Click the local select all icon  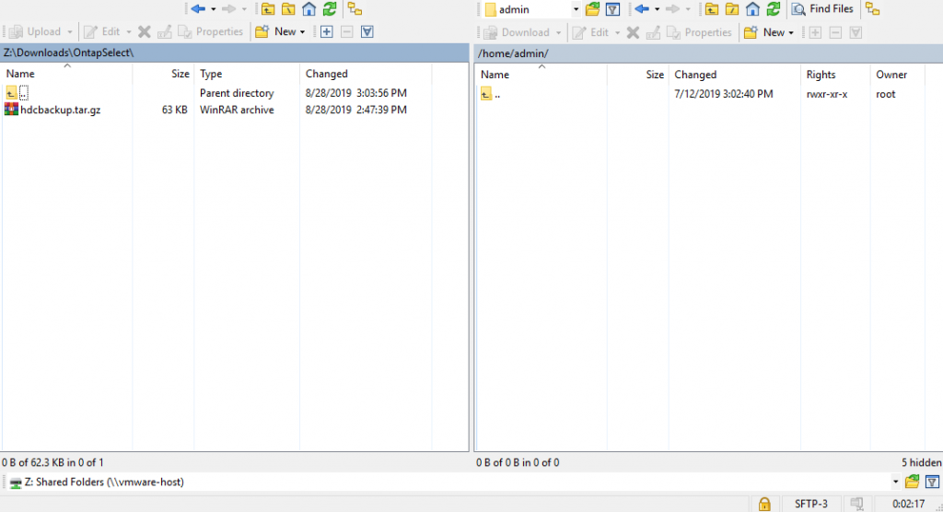pyautogui.click(x=367, y=32)
